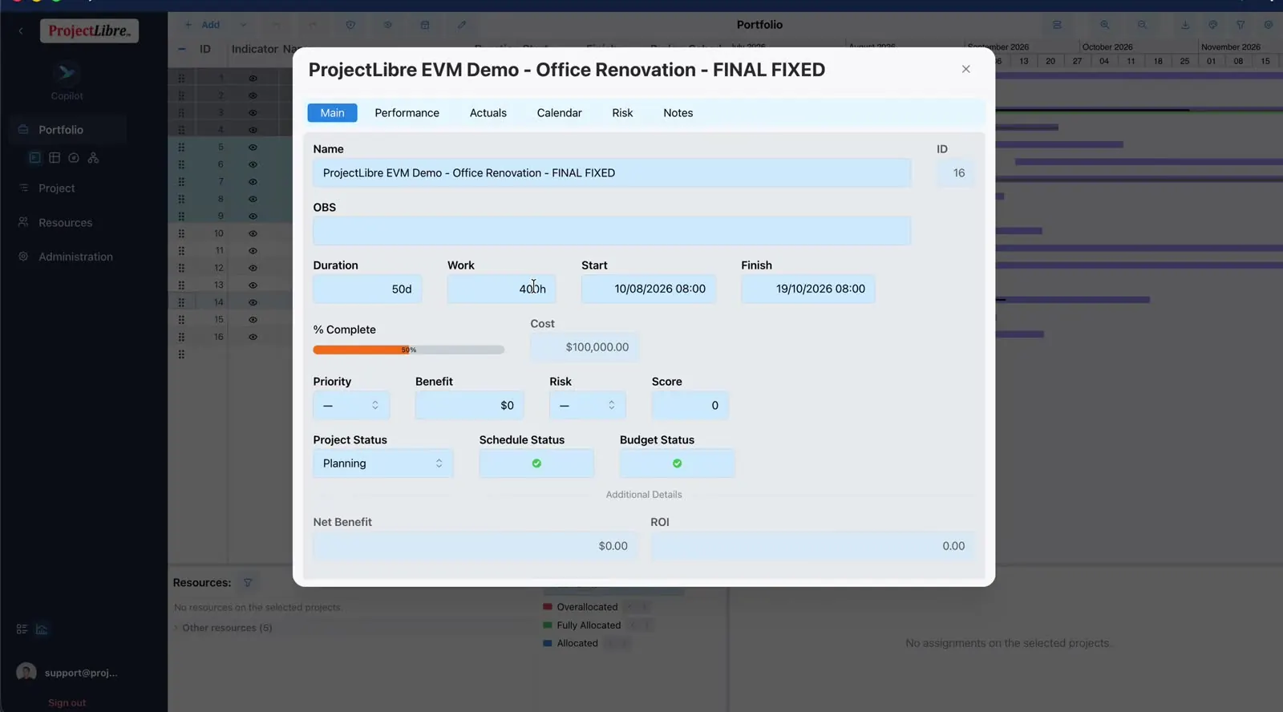The height and width of the screenshot is (712, 1283).
Task: Open the Project Status dropdown showing Planning
Action: [x=383, y=463]
